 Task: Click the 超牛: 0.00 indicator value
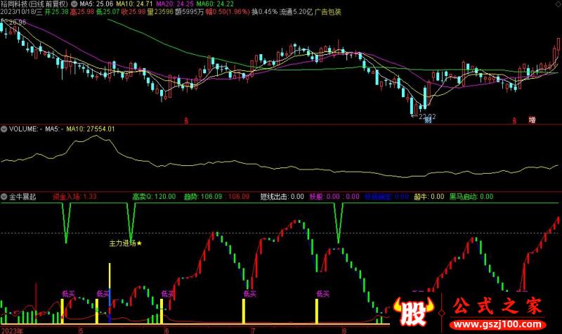point(429,197)
